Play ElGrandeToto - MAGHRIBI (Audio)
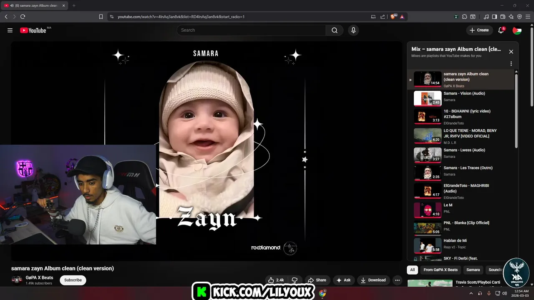 coord(461,191)
